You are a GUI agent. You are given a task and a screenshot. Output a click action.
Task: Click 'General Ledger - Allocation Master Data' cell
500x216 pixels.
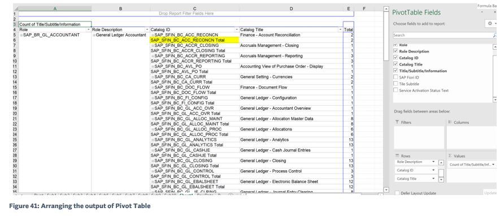tap(291, 119)
